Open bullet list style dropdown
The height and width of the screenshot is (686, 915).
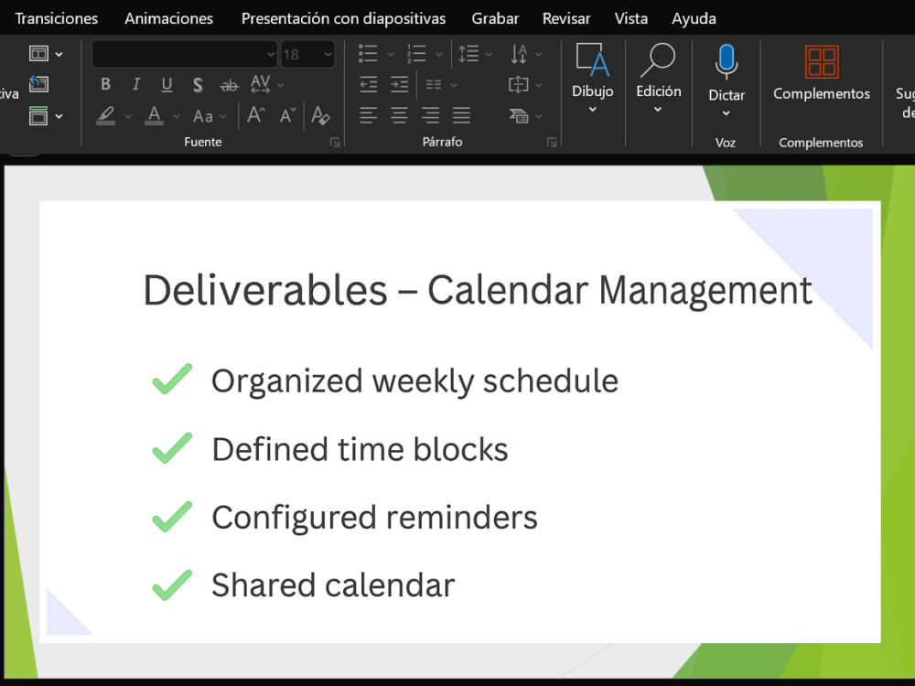391,54
